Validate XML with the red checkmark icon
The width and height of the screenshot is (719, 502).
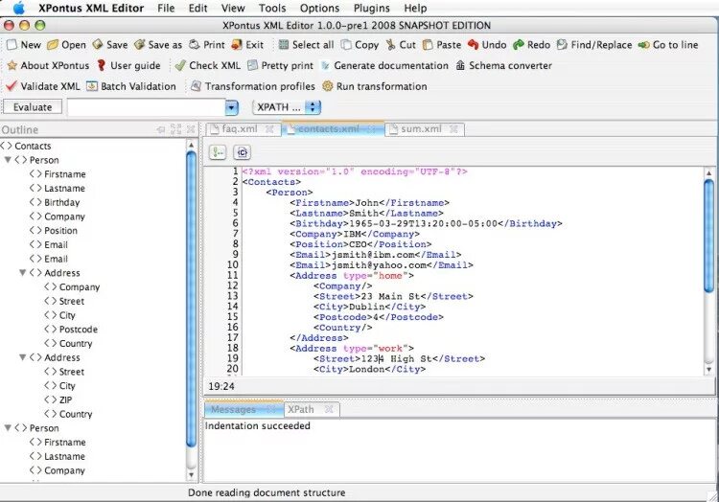[x=12, y=86]
